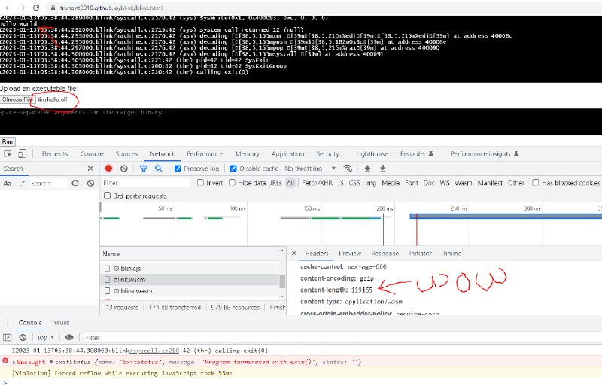The height and width of the screenshot is (392, 602).
Task: Expand the ExitStatus object triangle
Action: [52, 362]
